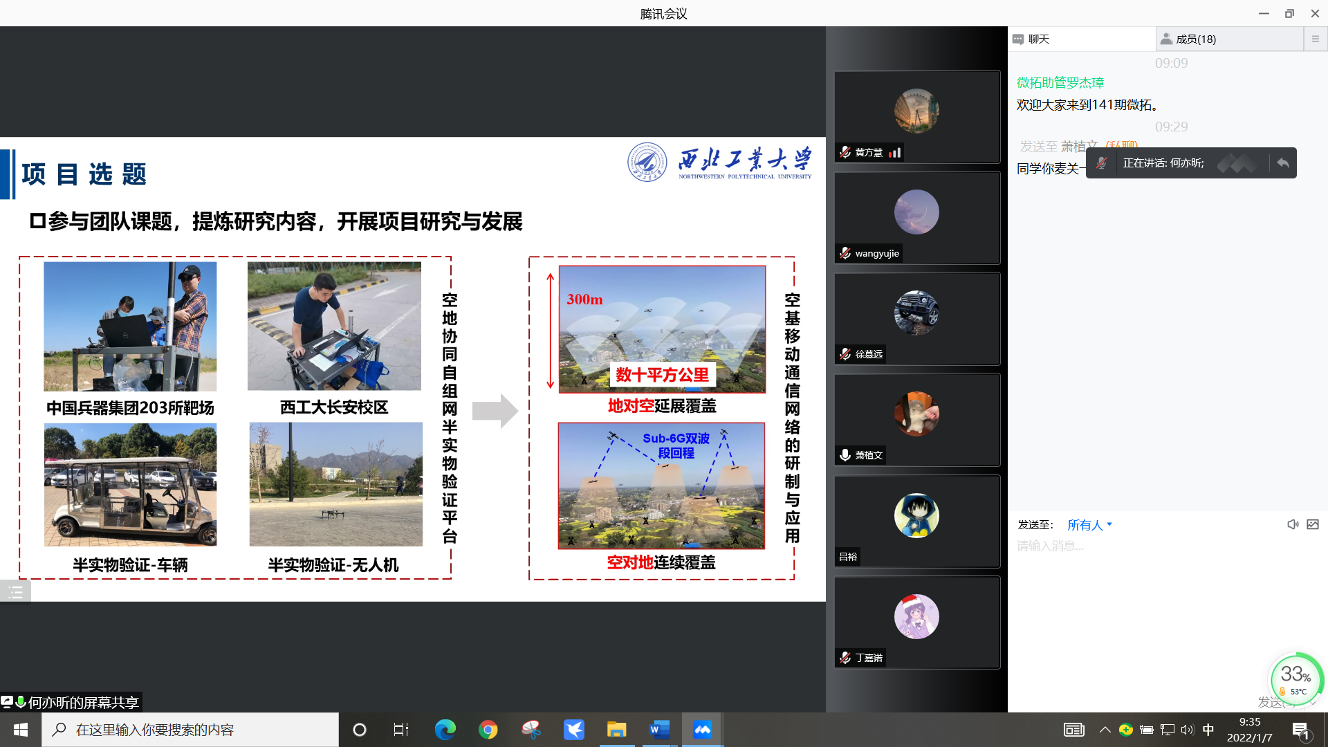Expand hidden system tray icons
The image size is (1328, 747).
click(x=1105, y=730)
